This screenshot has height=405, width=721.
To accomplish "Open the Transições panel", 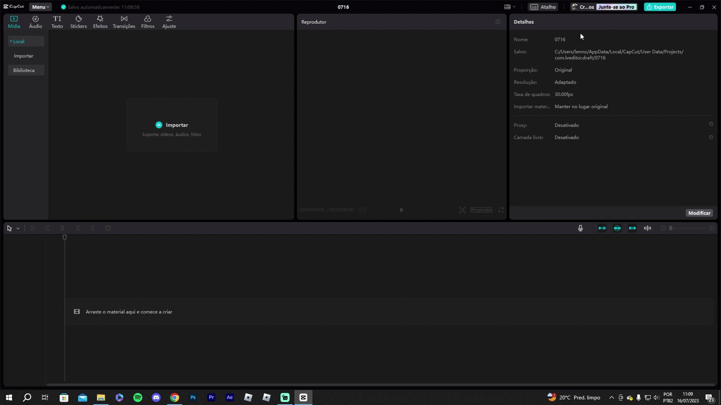I will point(124,22).
